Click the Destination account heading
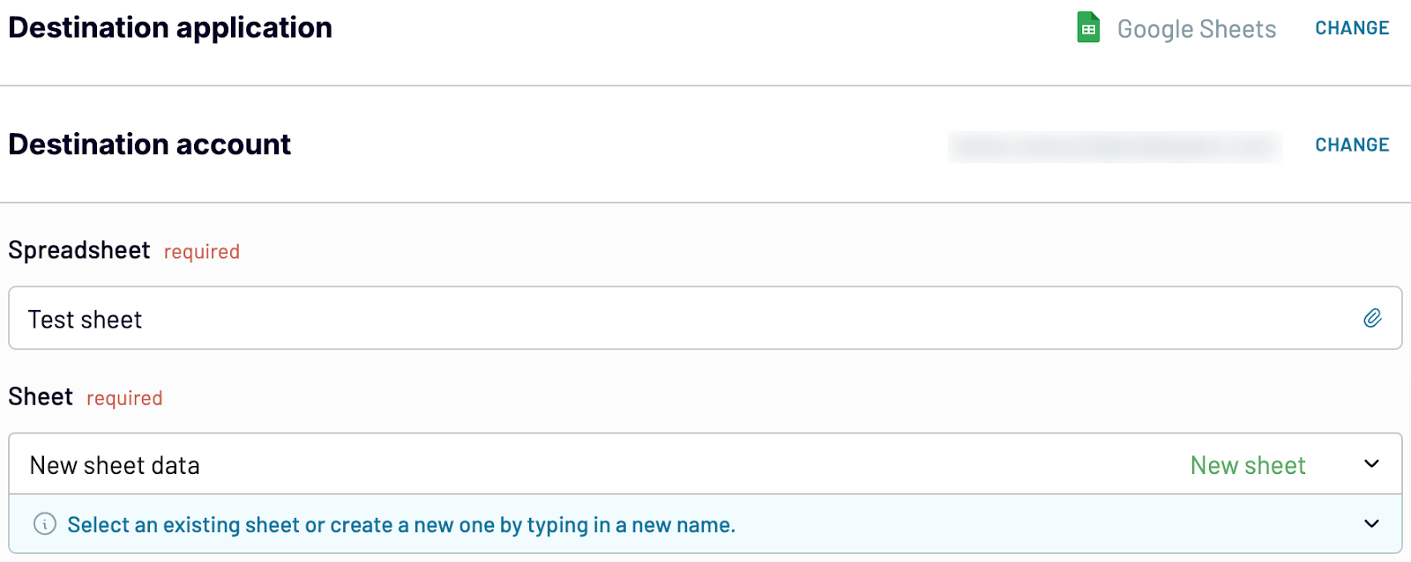The width and height of the screenshot is (1411, 562). pos(150,144)
